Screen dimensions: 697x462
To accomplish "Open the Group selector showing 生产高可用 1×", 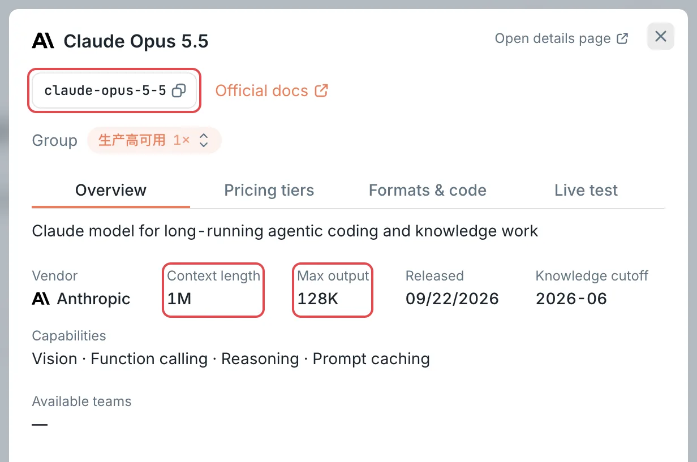I will click(154, 140).
